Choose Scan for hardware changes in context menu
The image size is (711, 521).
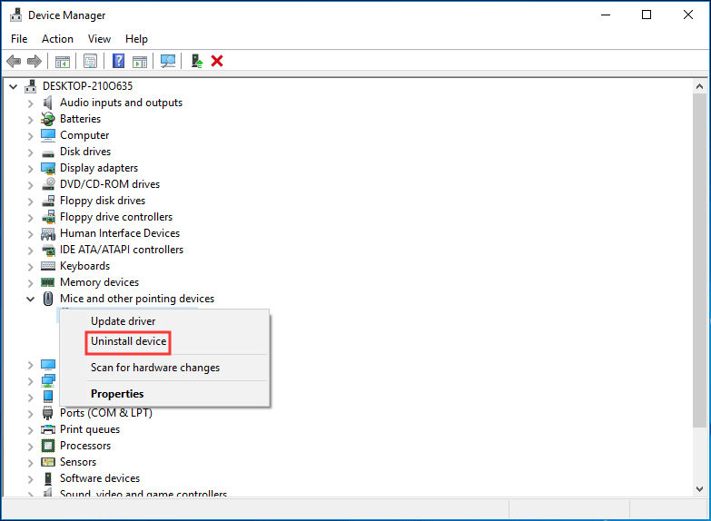(x=165, y=368)
